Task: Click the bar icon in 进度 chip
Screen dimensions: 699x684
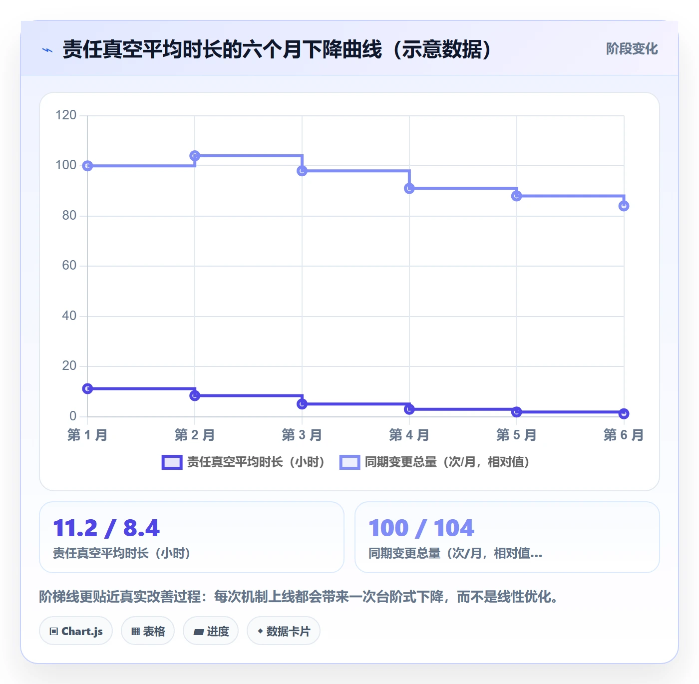Action: [x=198, y=632]
